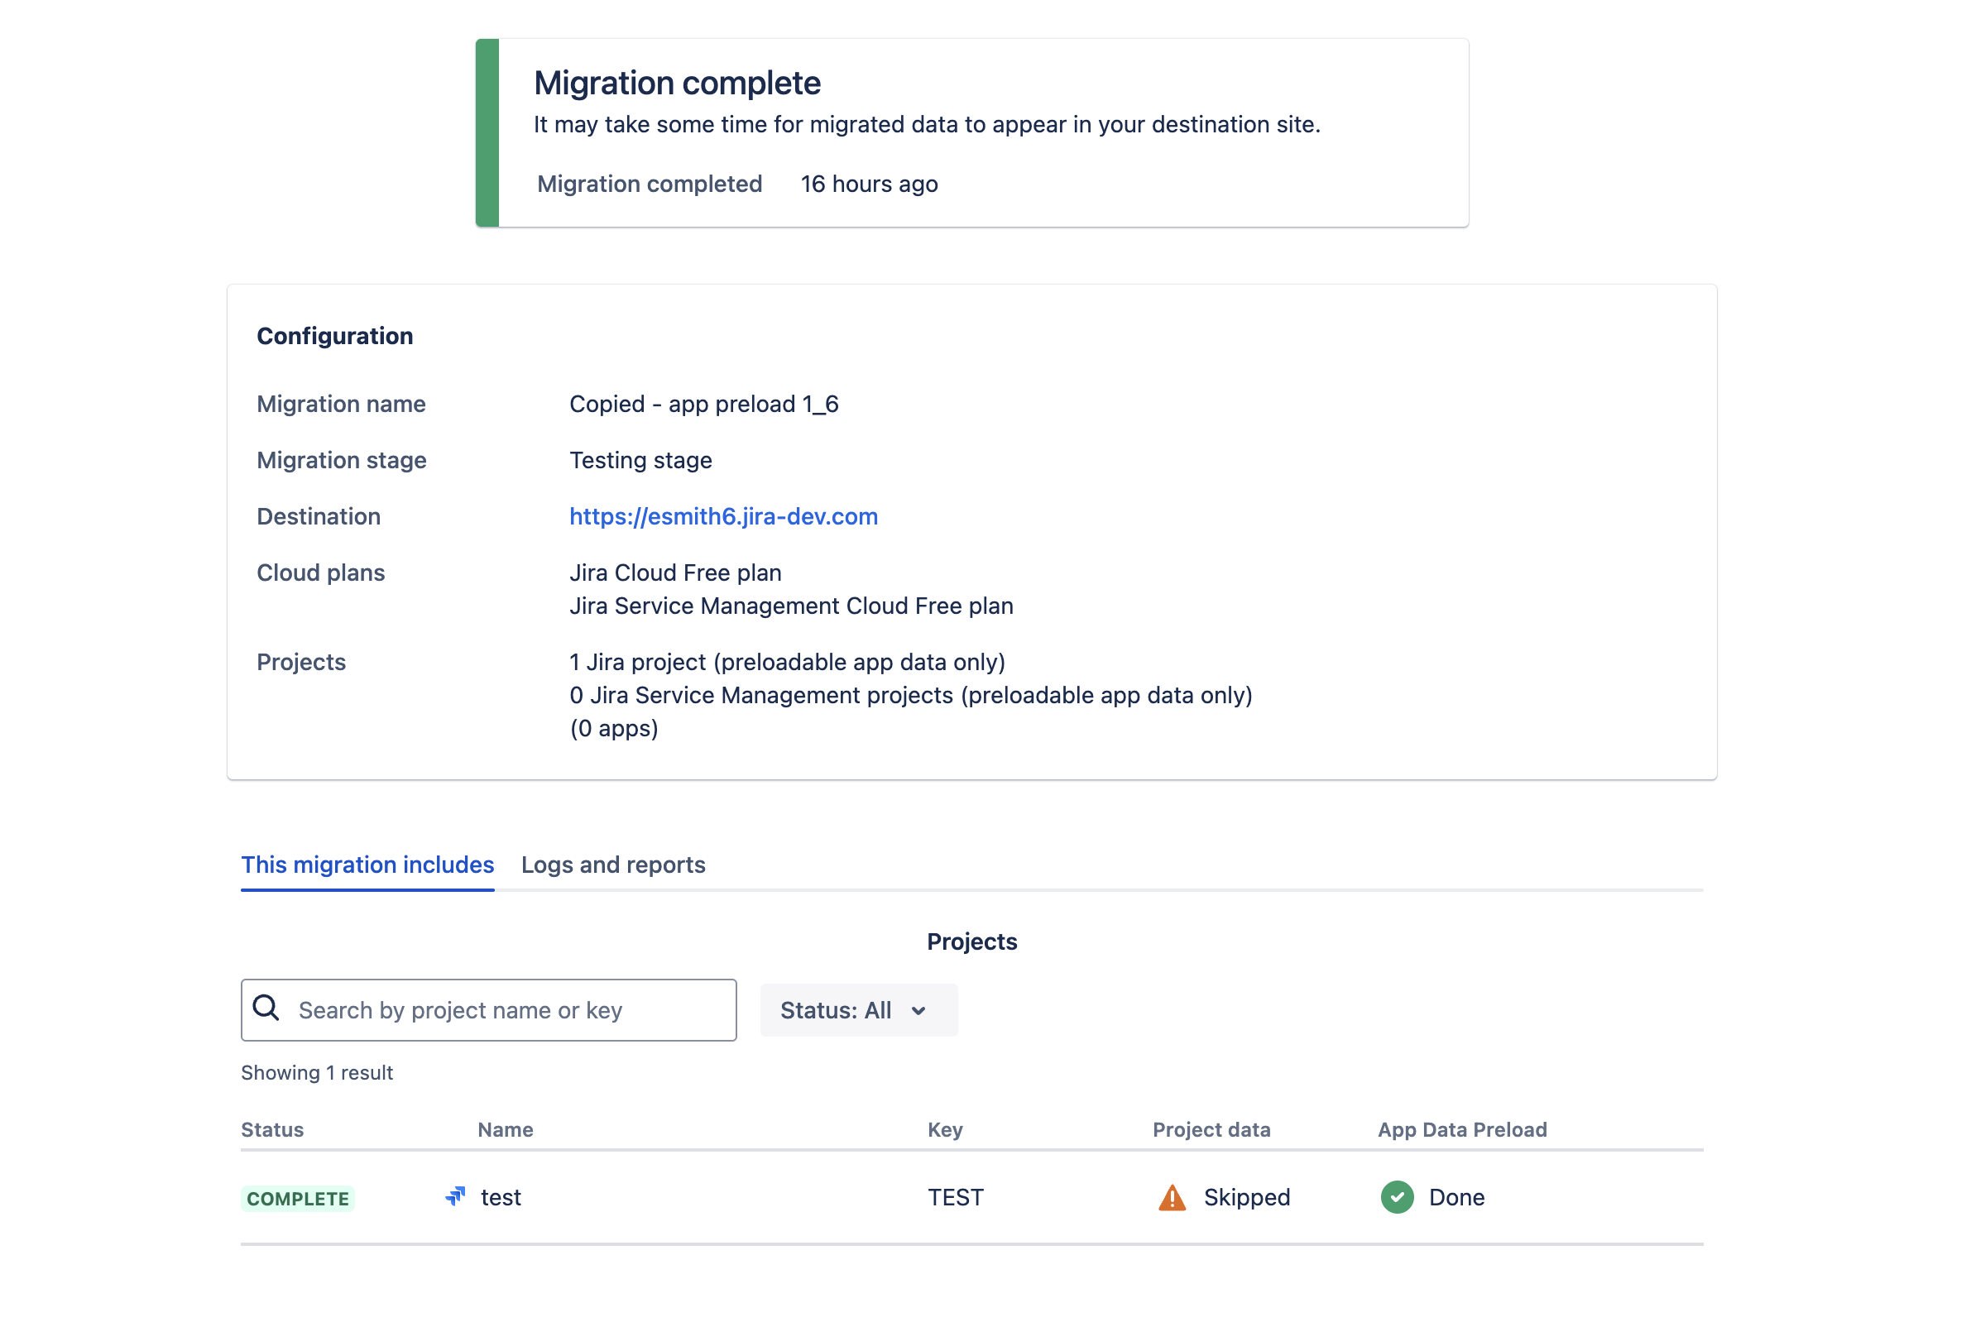
Task: Select the This migration includes tab
Action: pyautogui.click(x=367, y=864)
